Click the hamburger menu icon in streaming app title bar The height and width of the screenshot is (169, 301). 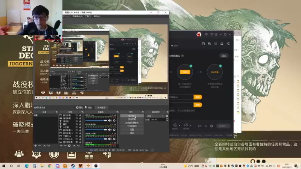[216, 35]
